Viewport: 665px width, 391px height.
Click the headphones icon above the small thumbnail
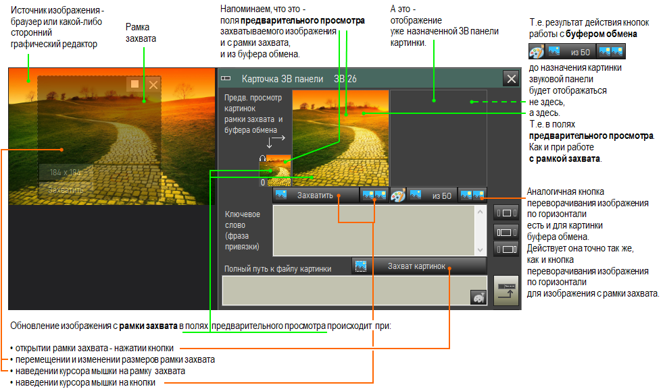click(262, 158)
